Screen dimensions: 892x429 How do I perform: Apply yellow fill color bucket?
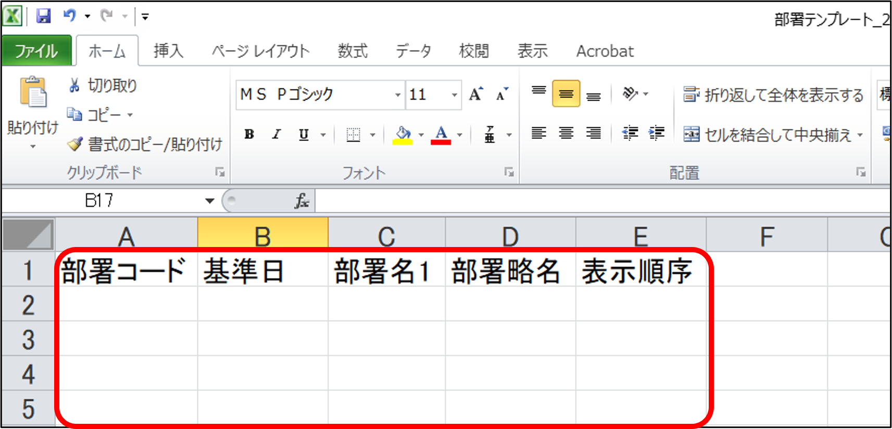click(403, 135)
